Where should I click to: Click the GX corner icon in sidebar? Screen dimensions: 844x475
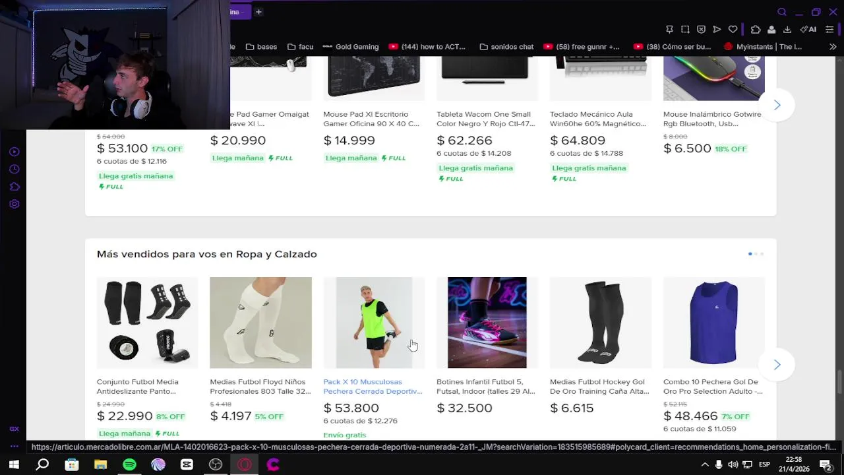14,429
